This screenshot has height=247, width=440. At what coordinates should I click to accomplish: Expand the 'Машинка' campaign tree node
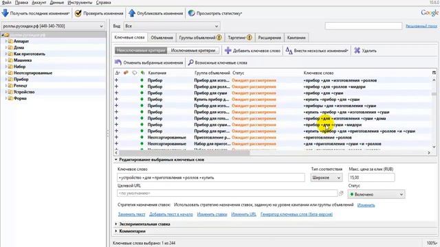(6, 60)
